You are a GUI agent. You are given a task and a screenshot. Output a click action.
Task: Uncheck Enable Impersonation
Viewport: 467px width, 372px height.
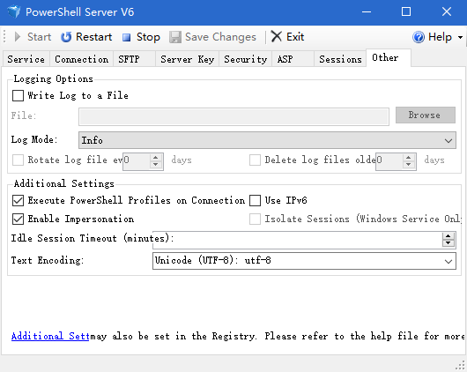pos(18,219)
